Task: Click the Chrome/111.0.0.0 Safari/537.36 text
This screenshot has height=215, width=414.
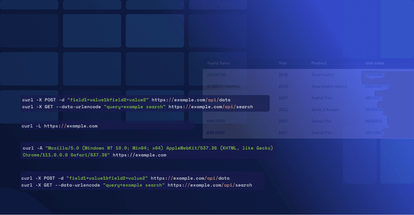Action: coord(66,155)
